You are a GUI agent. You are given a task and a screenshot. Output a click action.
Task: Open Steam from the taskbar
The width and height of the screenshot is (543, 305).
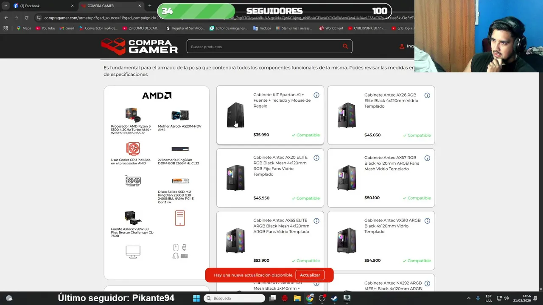click(334, 298)
